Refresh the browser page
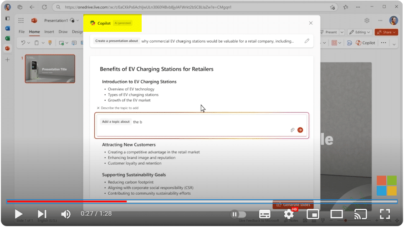Screen dimensions: 404x227 click(44, 7)
